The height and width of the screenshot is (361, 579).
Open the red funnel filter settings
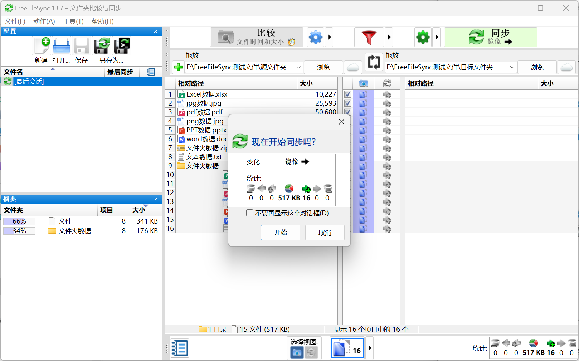(369, 37)
